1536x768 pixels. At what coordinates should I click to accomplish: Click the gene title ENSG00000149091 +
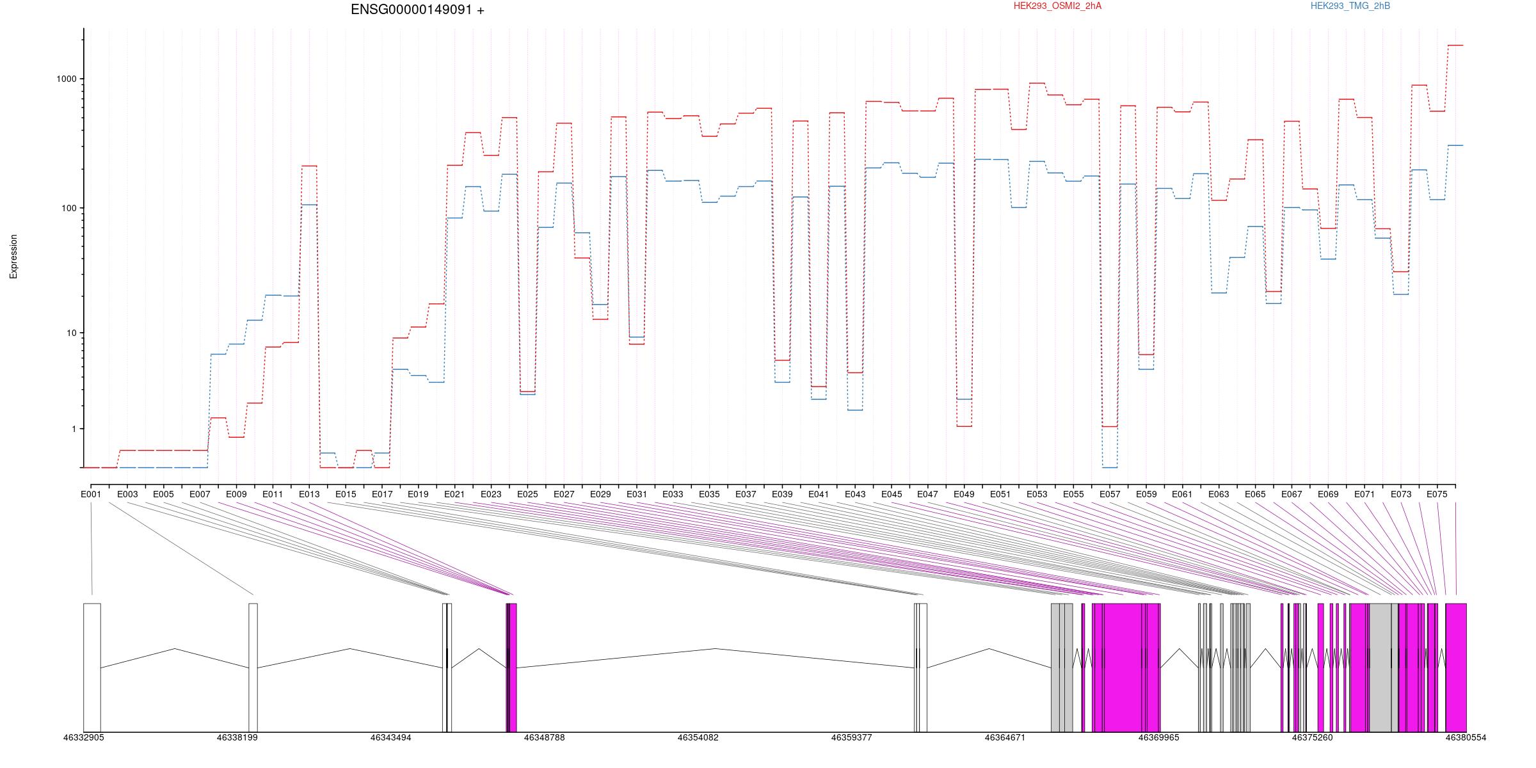coord(417,10)
